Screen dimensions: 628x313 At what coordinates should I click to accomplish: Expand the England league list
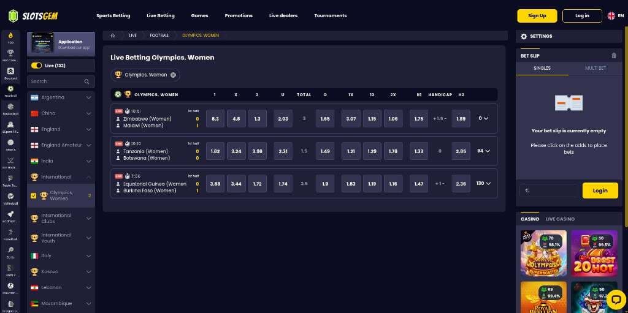click(88, 129)
